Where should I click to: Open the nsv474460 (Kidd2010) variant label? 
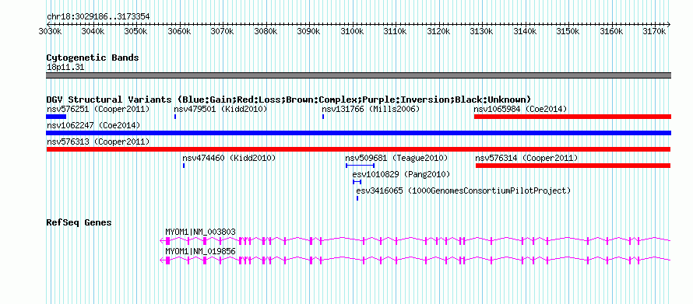(x=229, y=158)
